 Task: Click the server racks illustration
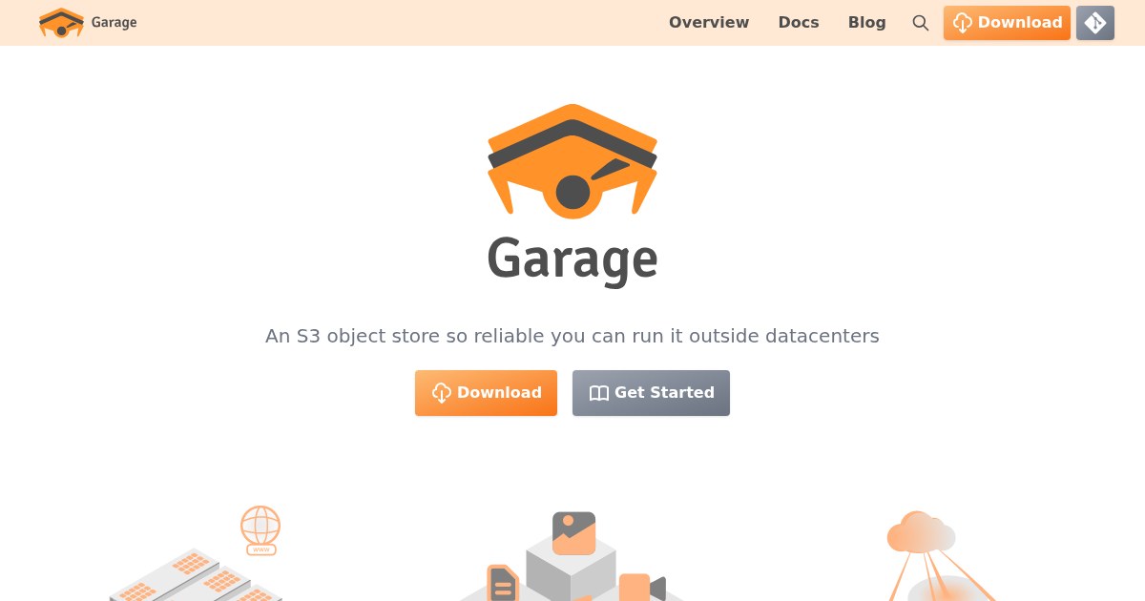(x=195, y=576)
